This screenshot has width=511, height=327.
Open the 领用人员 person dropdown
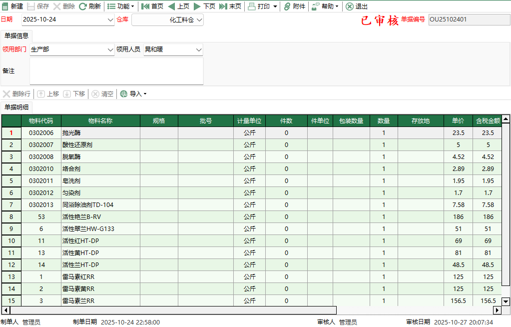pos(199,49)
